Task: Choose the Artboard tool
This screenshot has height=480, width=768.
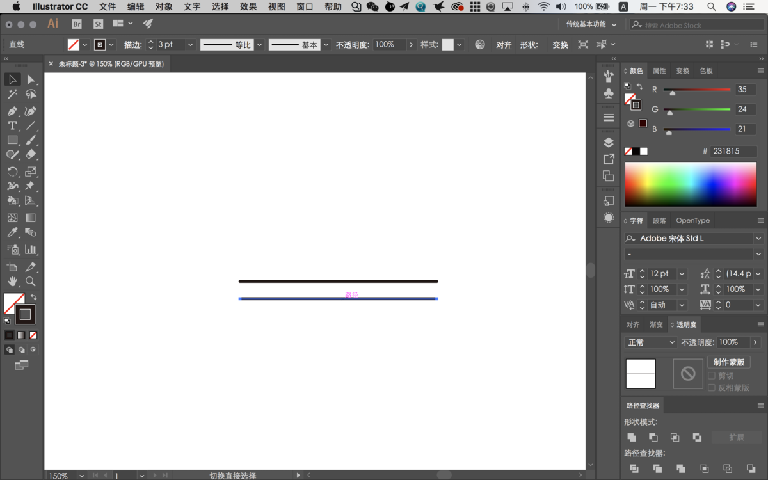Action: point(12,266)
